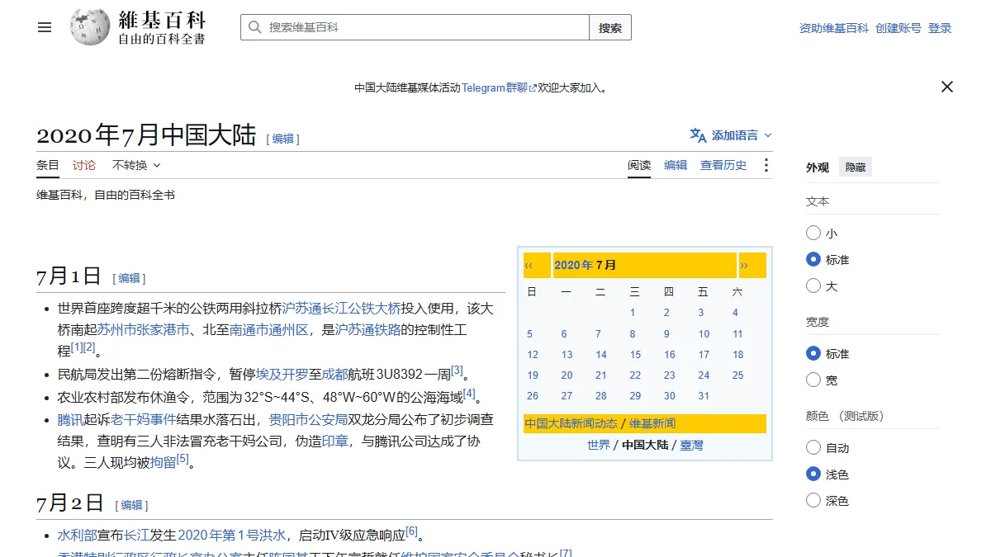The image size is (991, 557).
Task: Click the 资助维基百科 link
Action: 834,28
